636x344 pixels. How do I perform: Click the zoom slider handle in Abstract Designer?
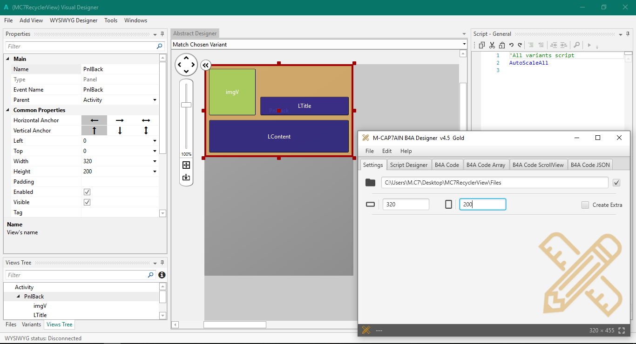[x=186, y=105]
